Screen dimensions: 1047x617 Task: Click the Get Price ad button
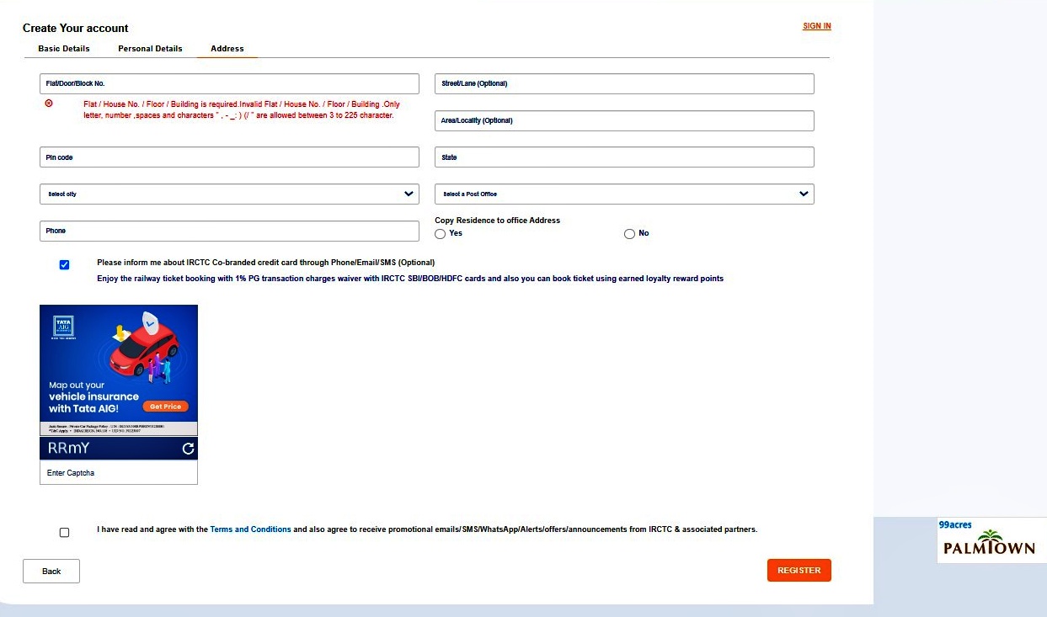165,407
